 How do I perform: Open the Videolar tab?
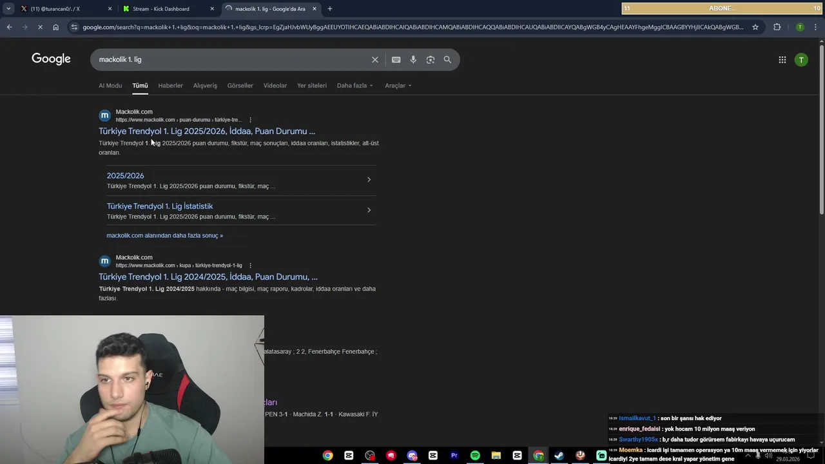275,86
